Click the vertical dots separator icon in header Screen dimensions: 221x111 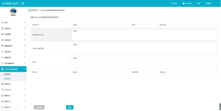194,4
